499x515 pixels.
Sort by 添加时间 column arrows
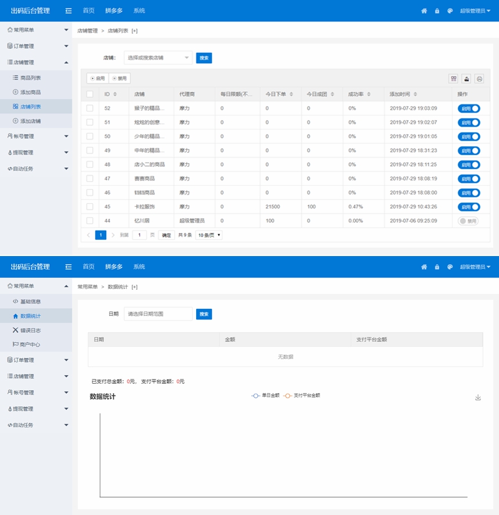click(x=415, y=94)
